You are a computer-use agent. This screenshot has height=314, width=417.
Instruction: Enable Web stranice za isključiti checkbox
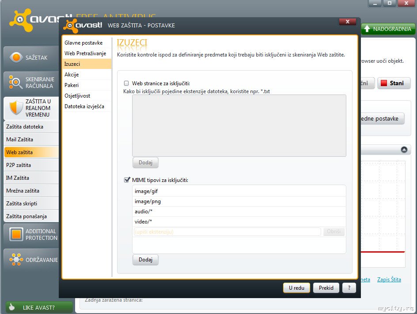pyautogui.click(x=126, y=83)
